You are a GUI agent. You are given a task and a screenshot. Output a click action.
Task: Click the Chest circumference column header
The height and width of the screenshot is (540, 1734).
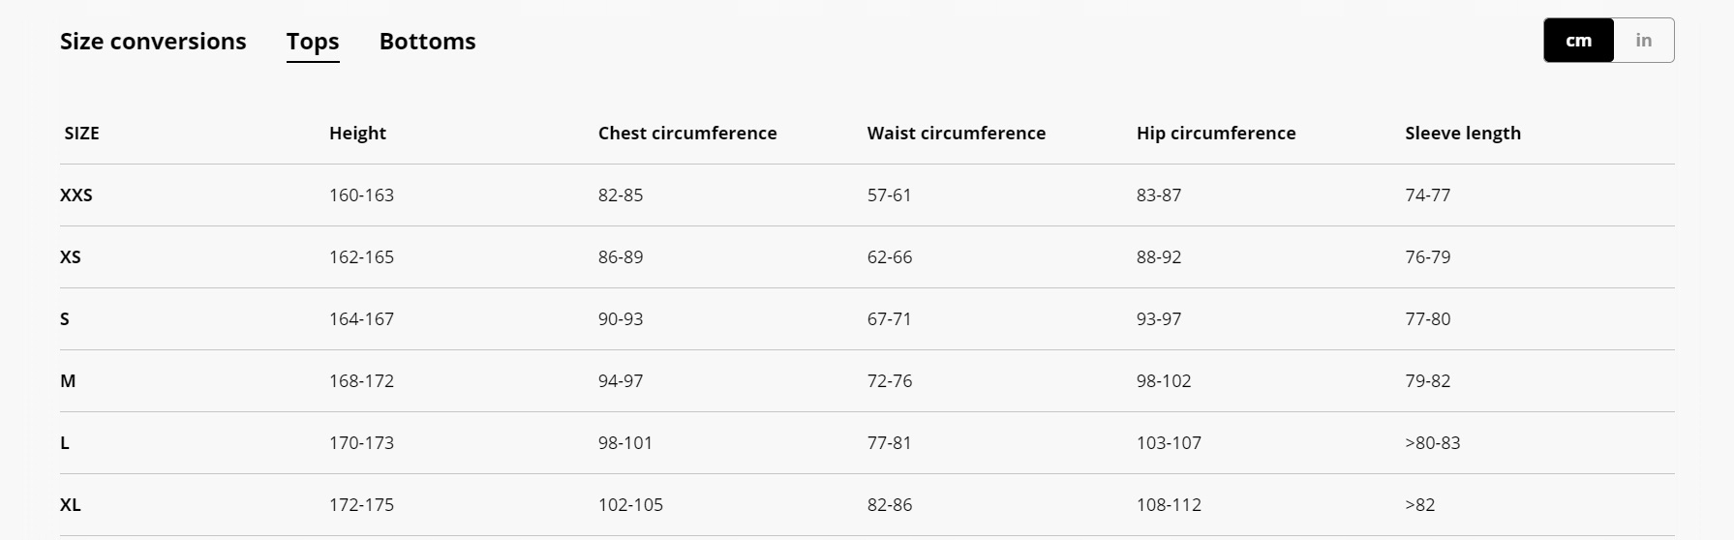tap(687, 134)
